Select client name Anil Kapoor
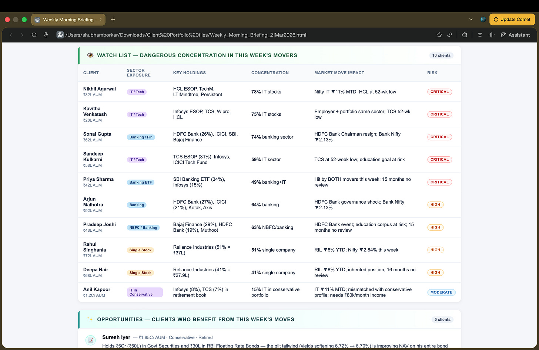The height and width of the screenshot is (350, 539). coord(97,289)
